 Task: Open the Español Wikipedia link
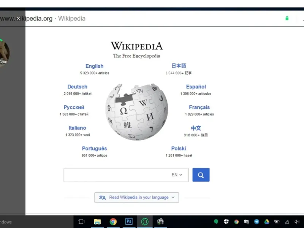196,87
